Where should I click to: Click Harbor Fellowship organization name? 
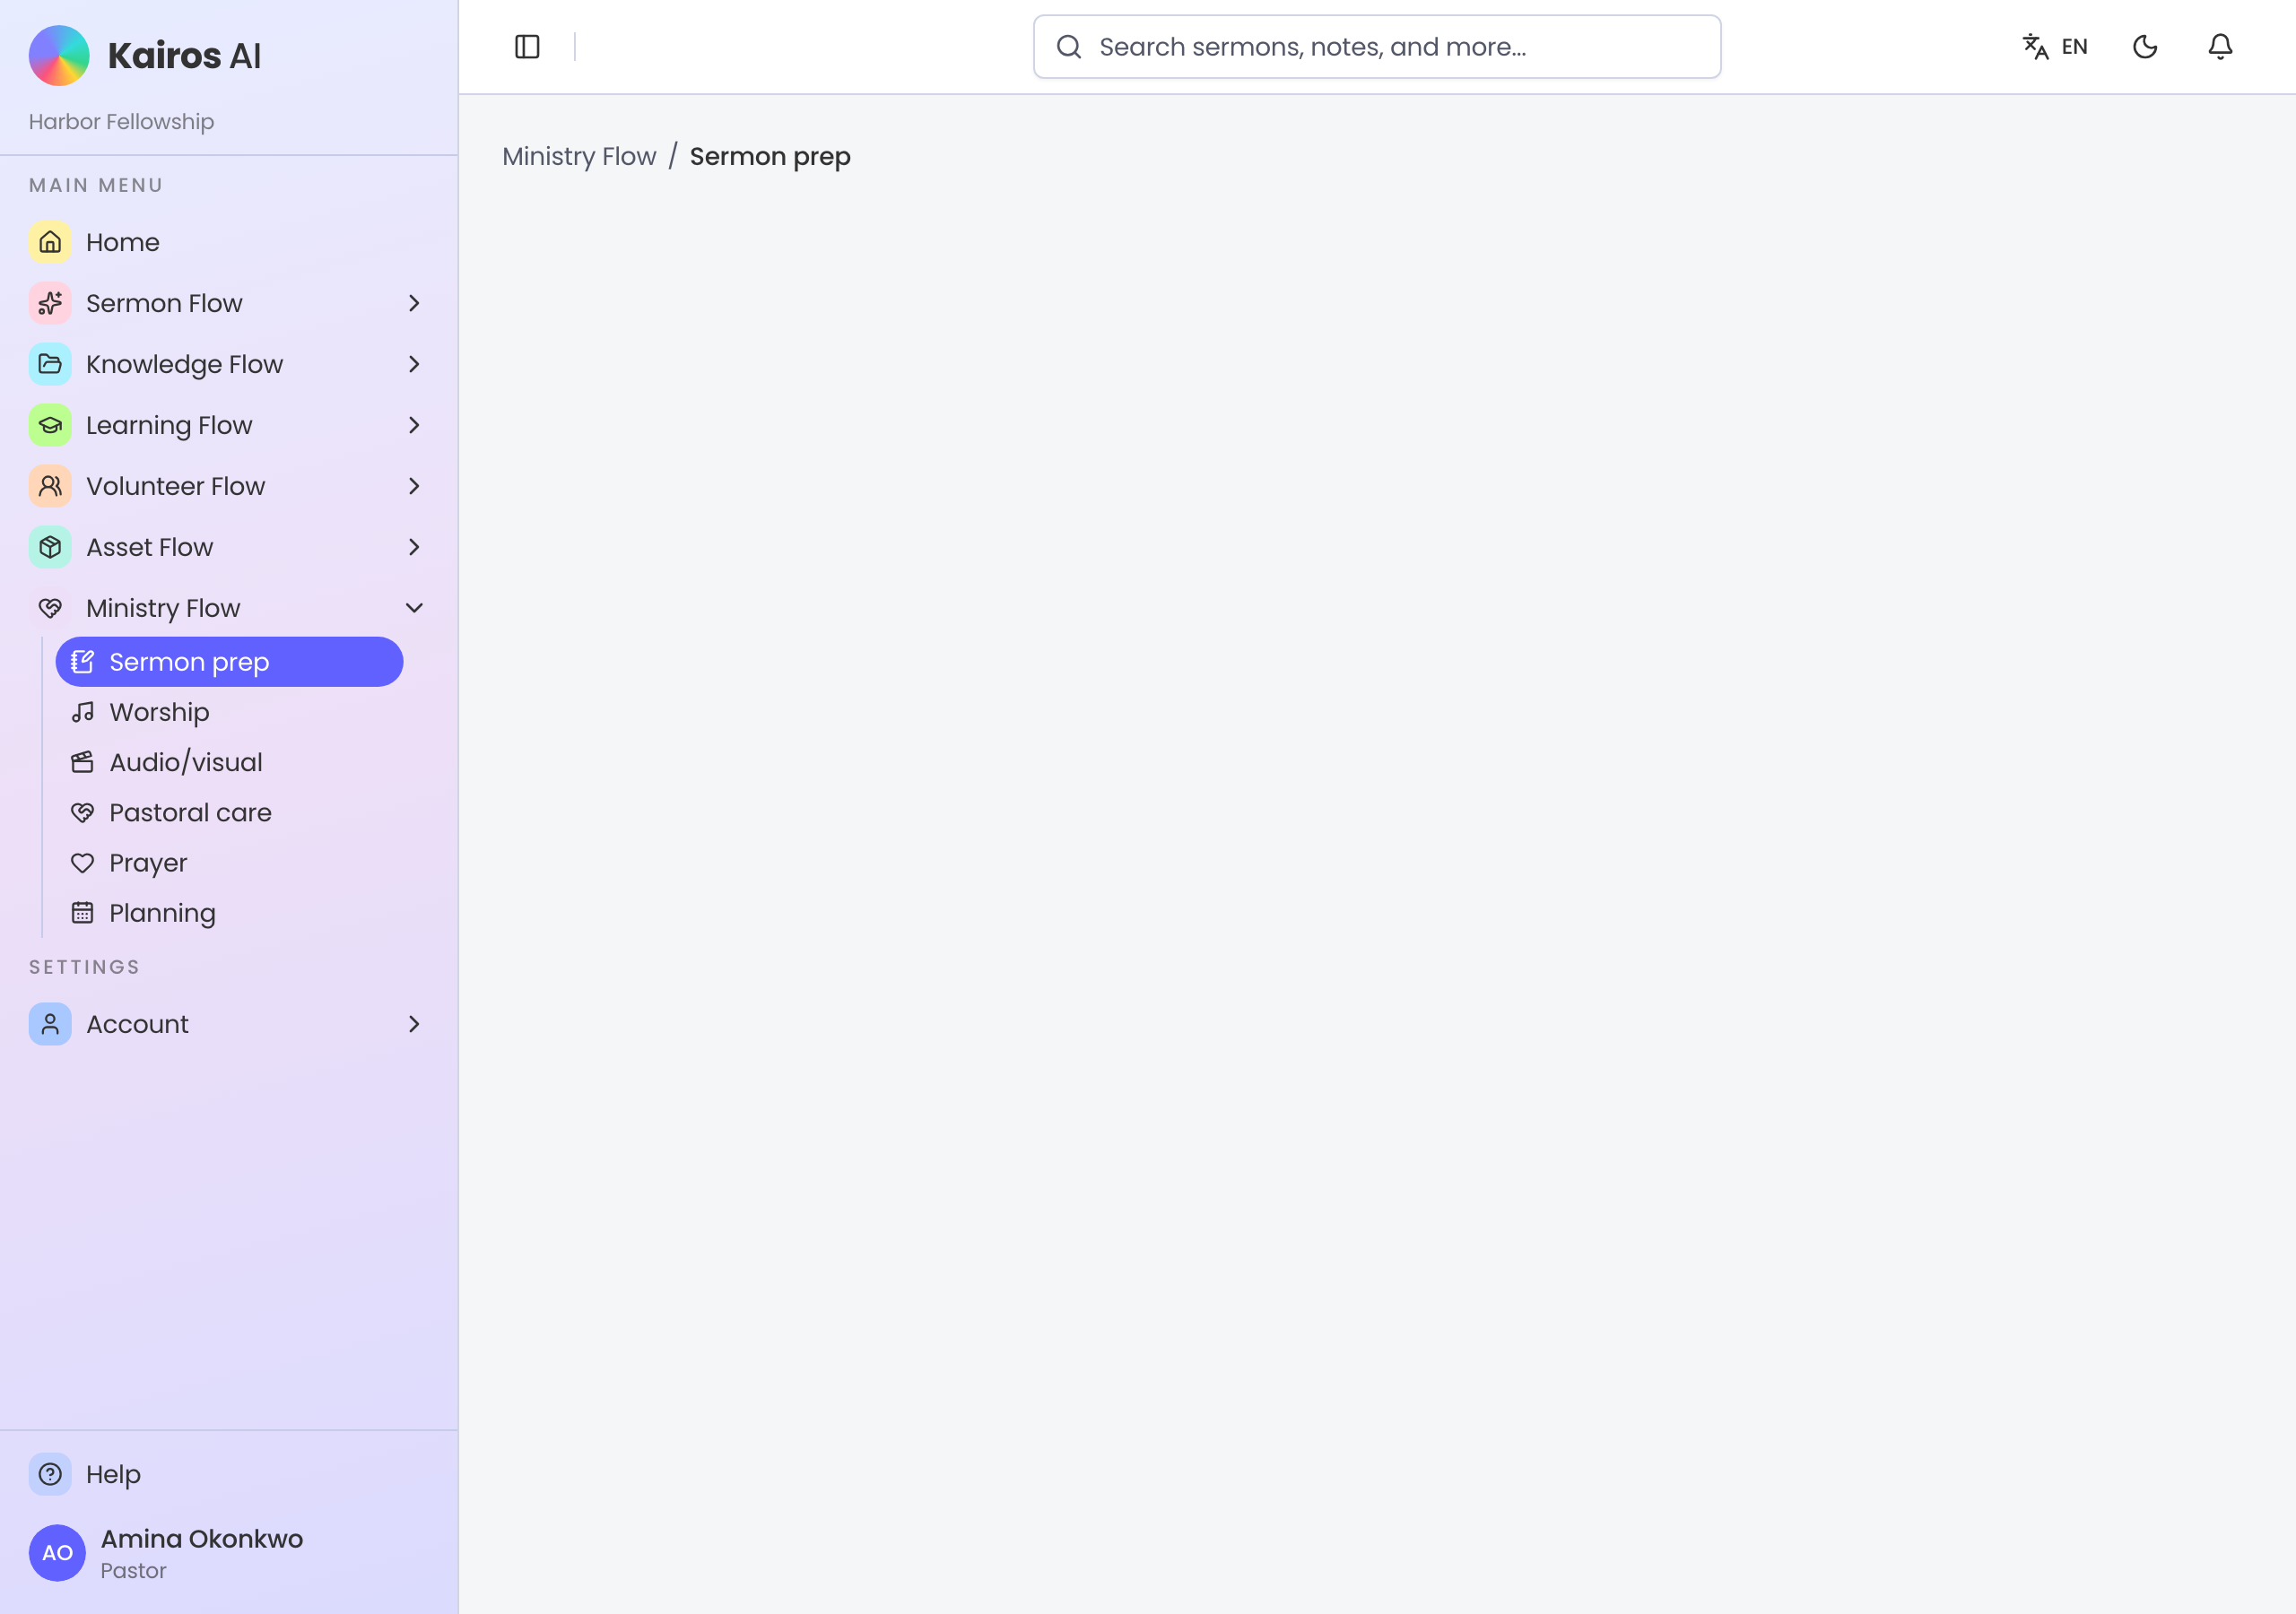(x=121, y=122)
